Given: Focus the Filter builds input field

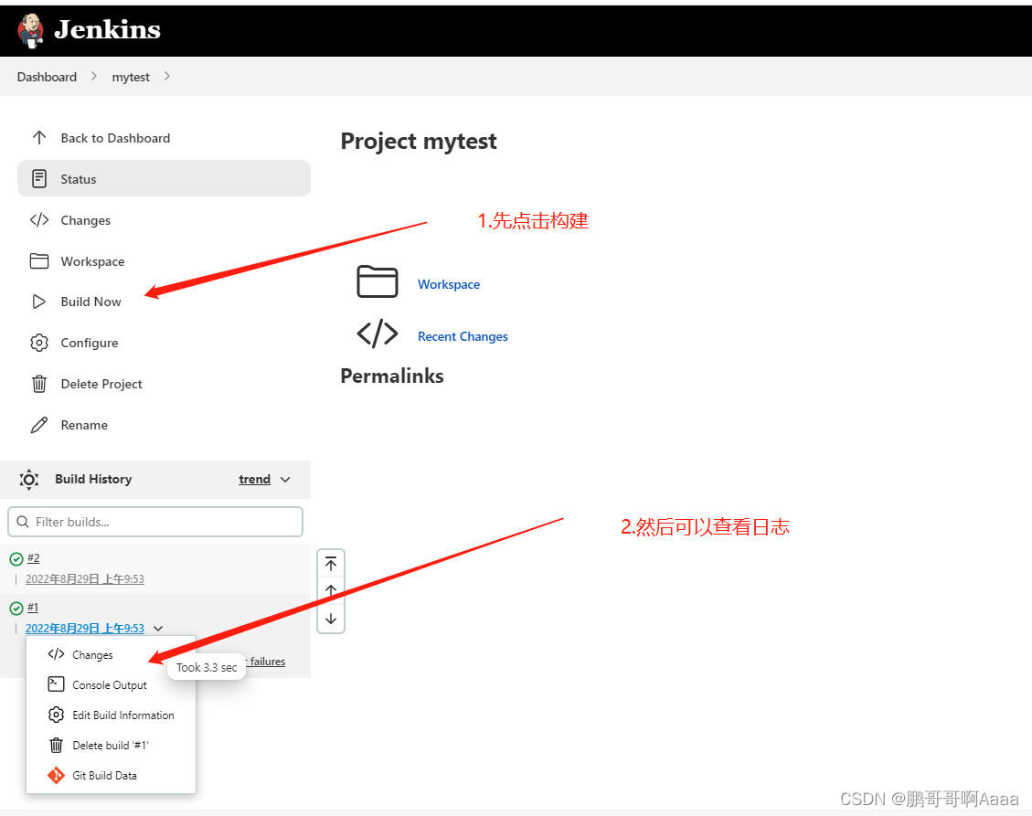Looking at the screenshot, I should click(x=155, y=522).
